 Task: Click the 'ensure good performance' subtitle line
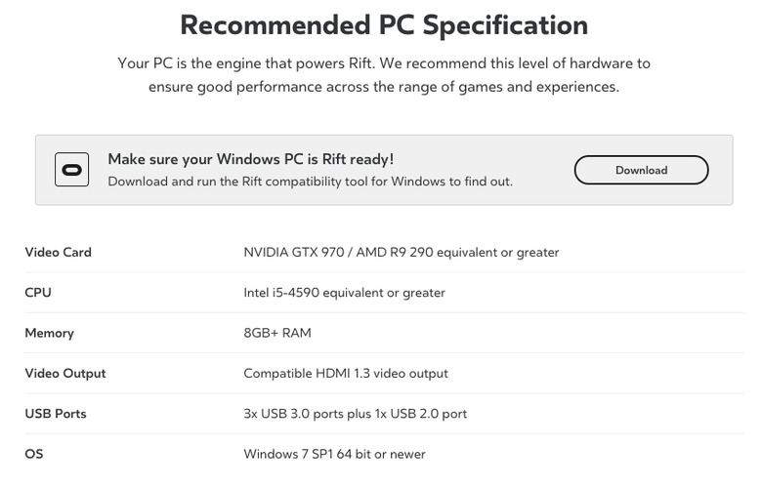pyautogui.click(x=384, y=87)
